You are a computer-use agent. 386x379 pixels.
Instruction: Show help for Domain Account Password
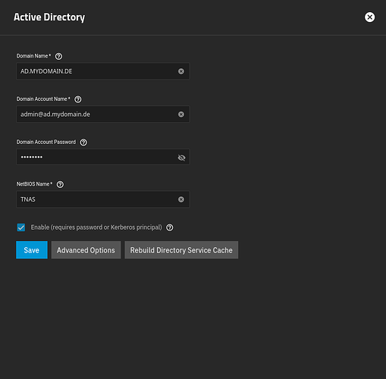[83, 143]
